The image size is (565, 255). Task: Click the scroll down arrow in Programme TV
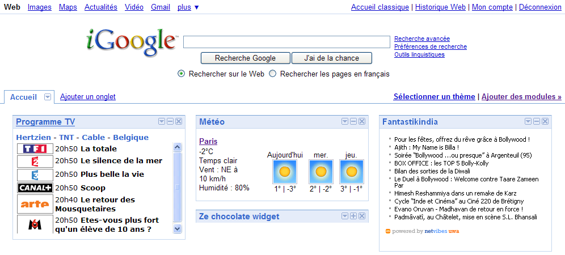[178, 228]
